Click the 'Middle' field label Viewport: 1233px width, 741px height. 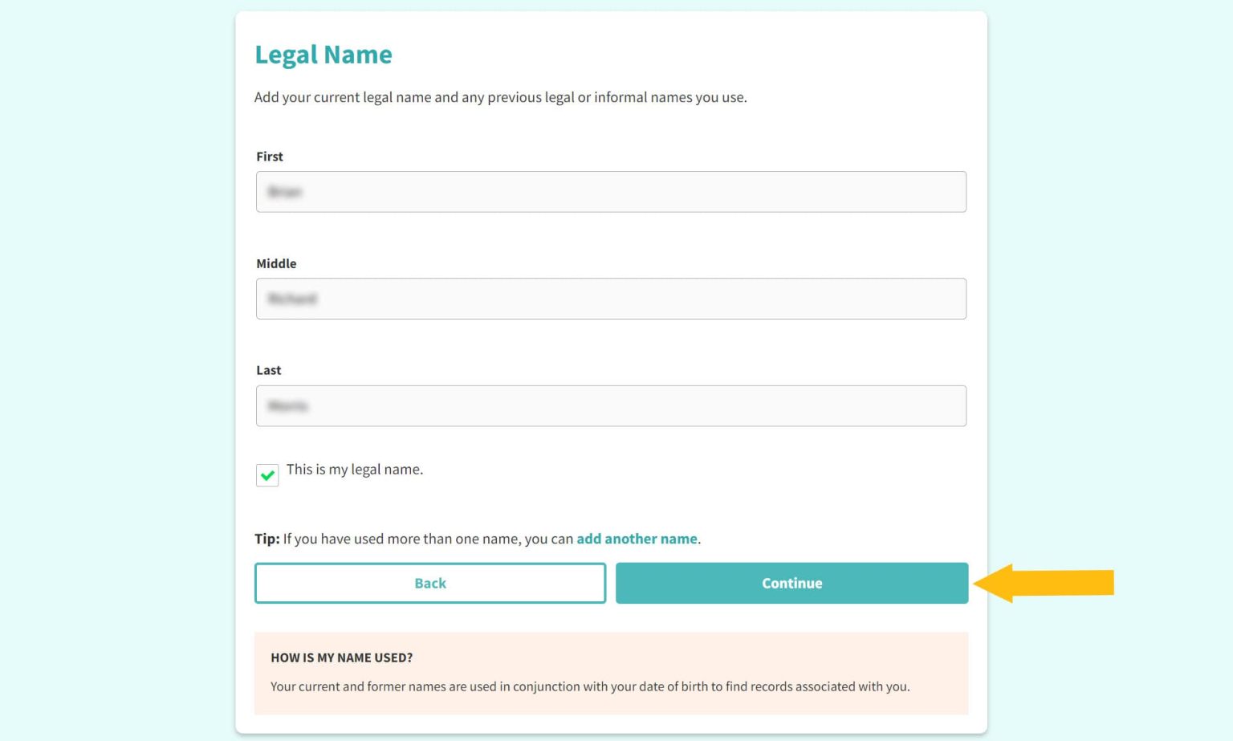tap(277, 263)
